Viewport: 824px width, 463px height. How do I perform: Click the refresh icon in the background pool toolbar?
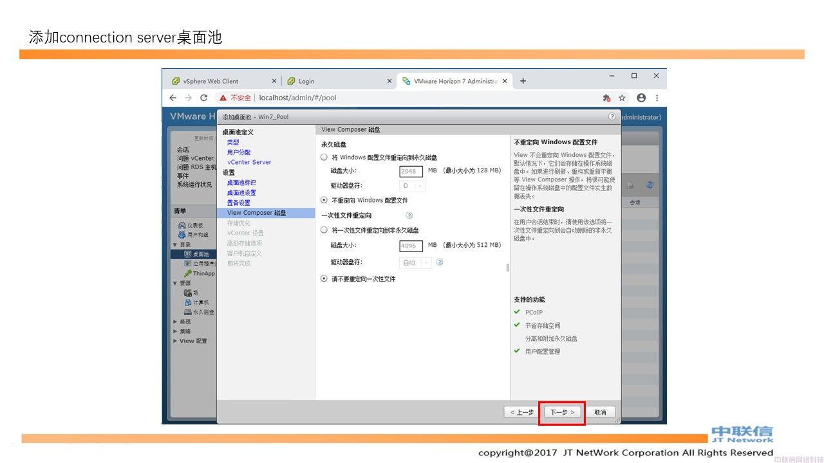coord(650,185)
